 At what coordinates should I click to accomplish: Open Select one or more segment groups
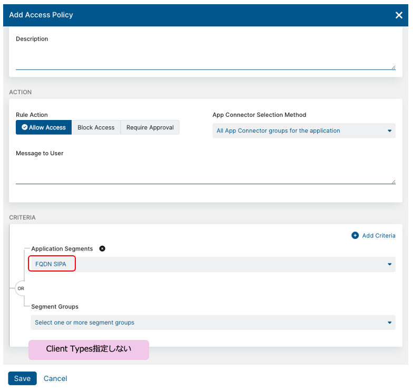213,323
